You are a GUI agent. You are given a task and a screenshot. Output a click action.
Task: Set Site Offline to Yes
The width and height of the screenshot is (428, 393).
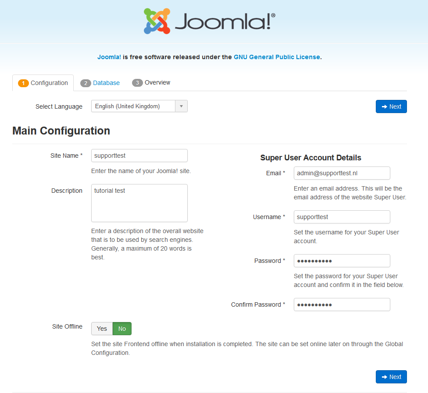coord(102,329)
